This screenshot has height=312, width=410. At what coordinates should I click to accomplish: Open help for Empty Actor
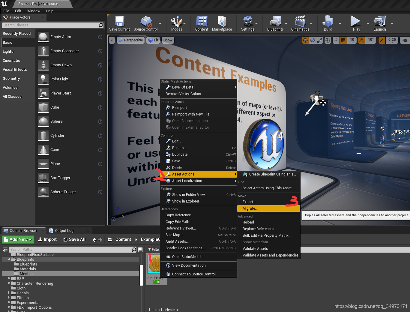[100, 37]
